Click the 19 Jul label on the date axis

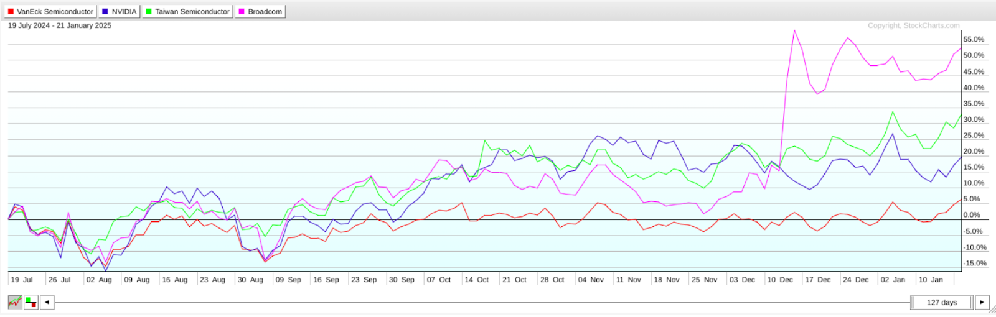22,280
